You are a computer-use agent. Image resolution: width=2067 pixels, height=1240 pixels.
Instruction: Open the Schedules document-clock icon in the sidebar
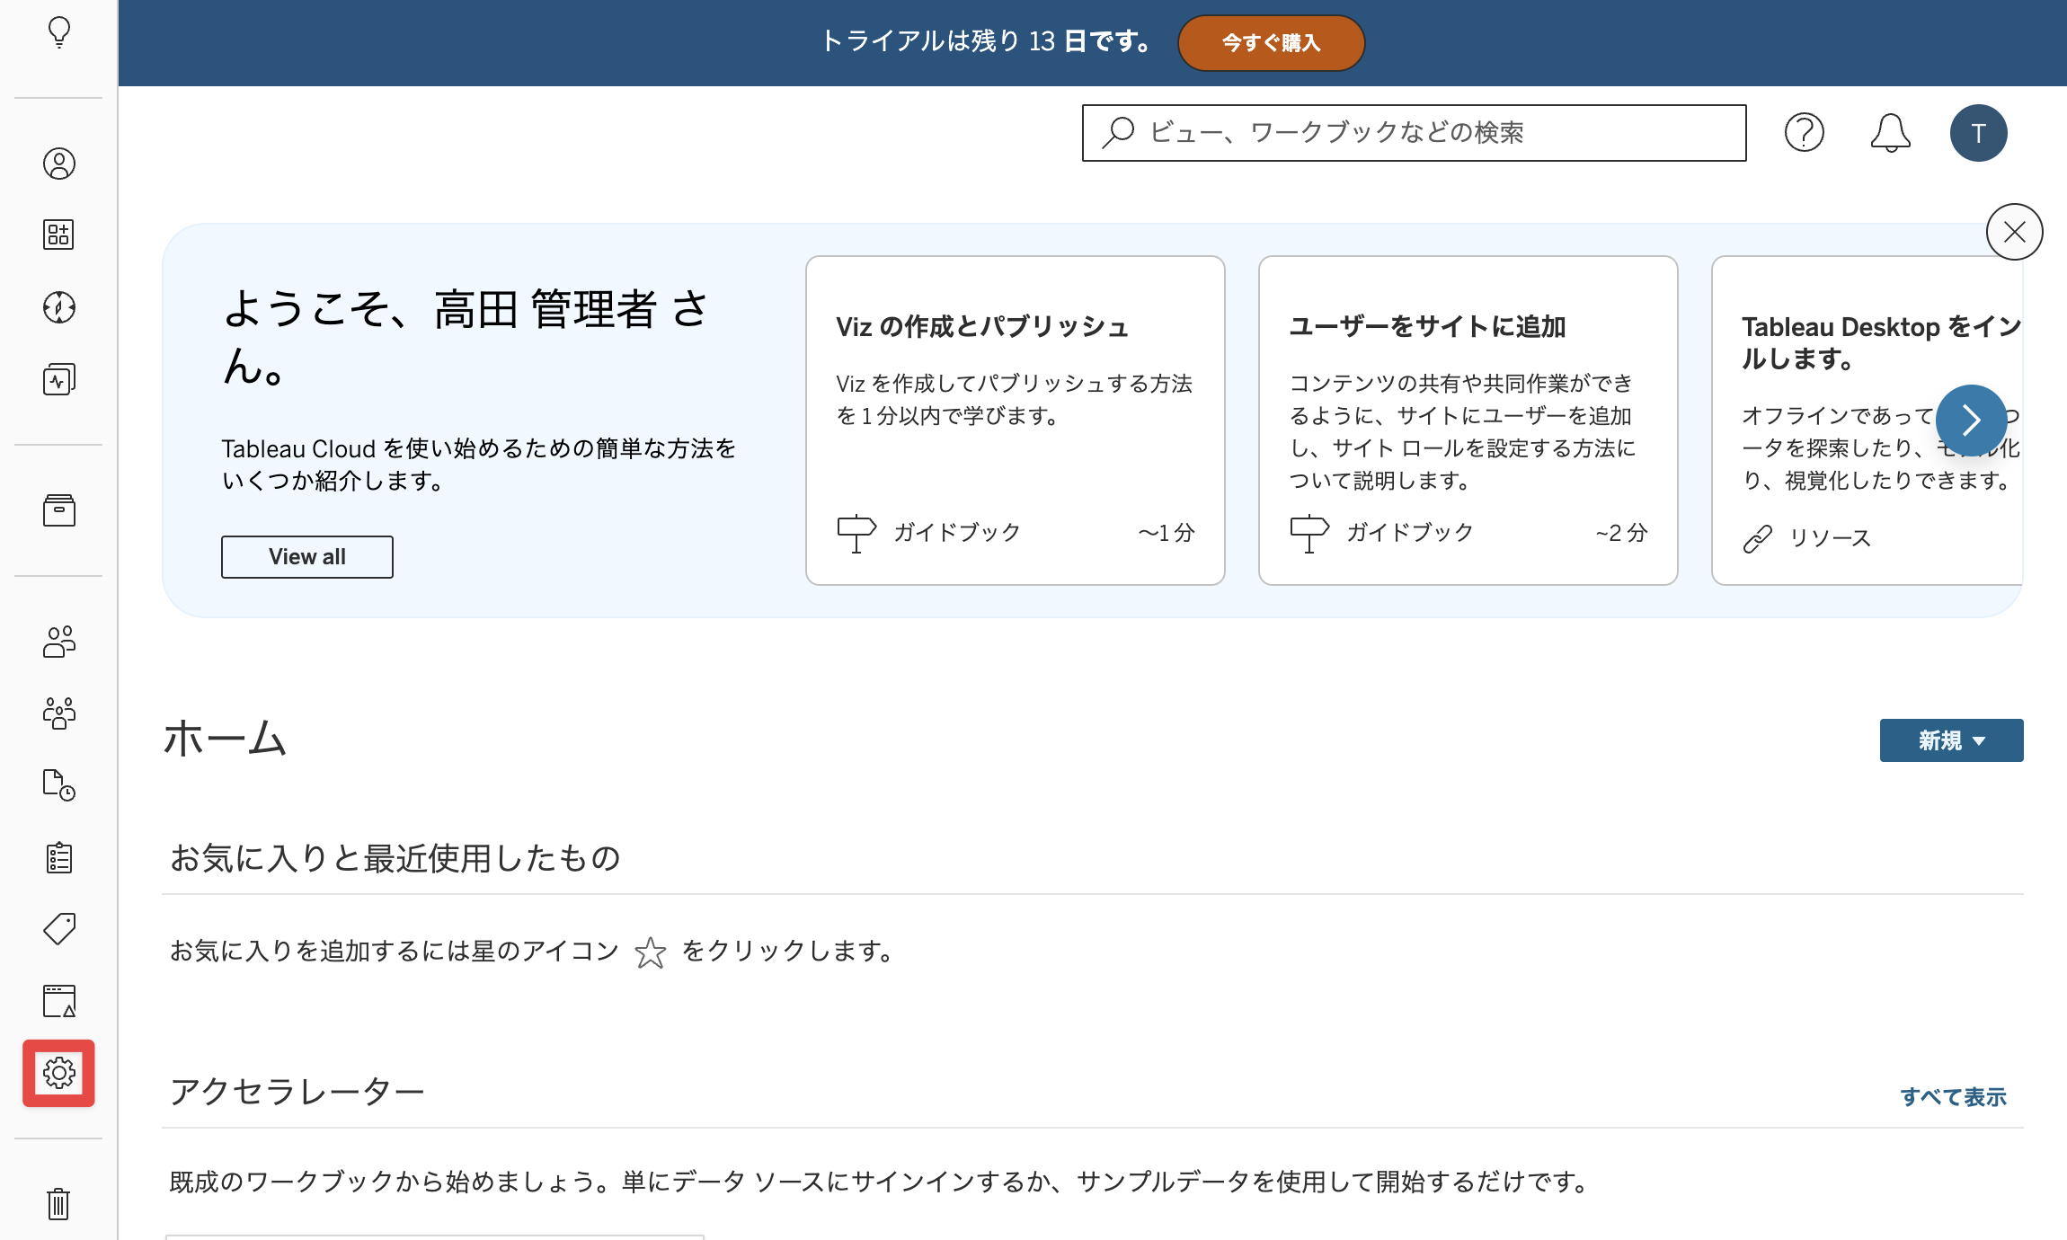pyautogui.click(x=59, y=784)
